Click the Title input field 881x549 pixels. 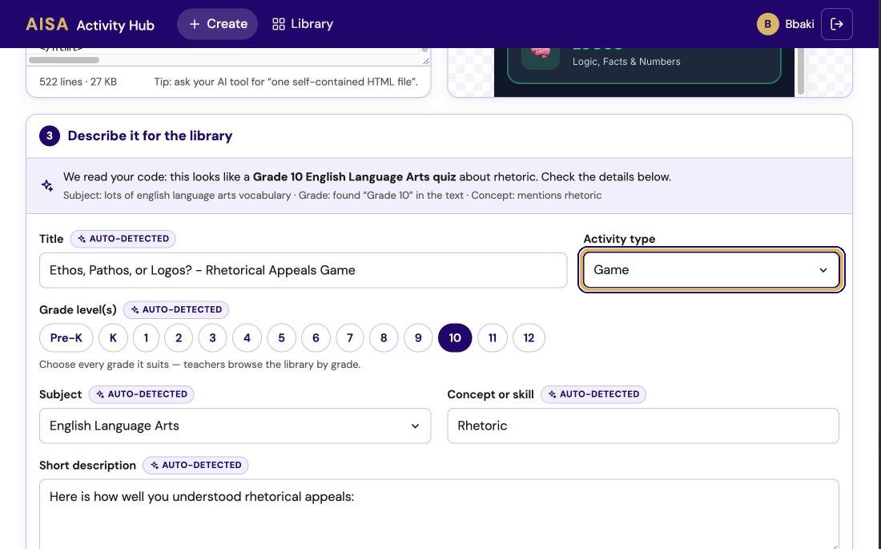[x=303, y=270]
